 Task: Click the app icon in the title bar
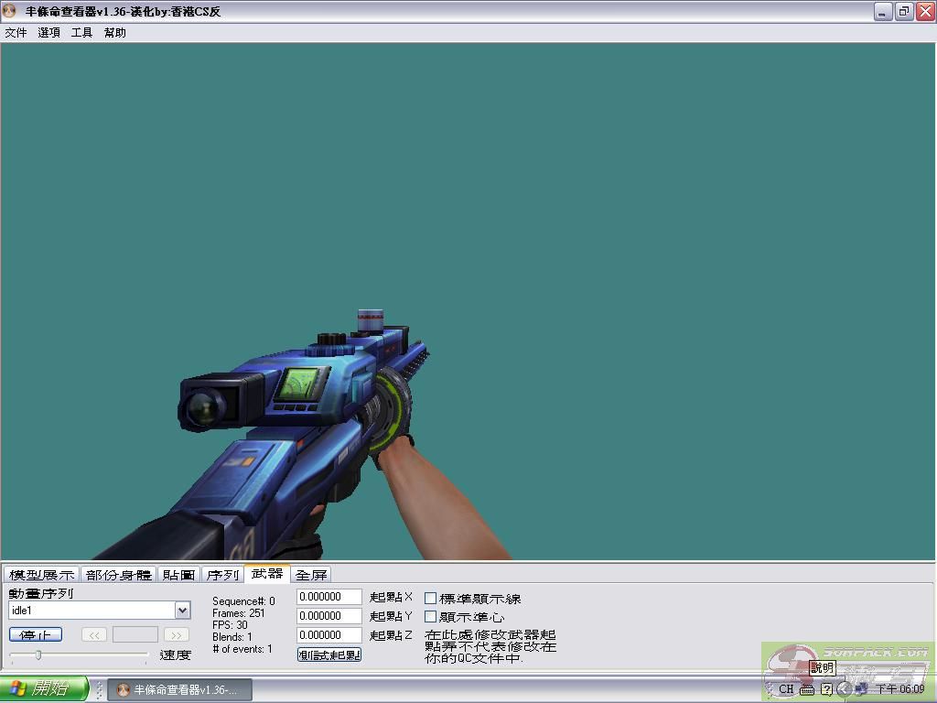(x=10, y=12)
